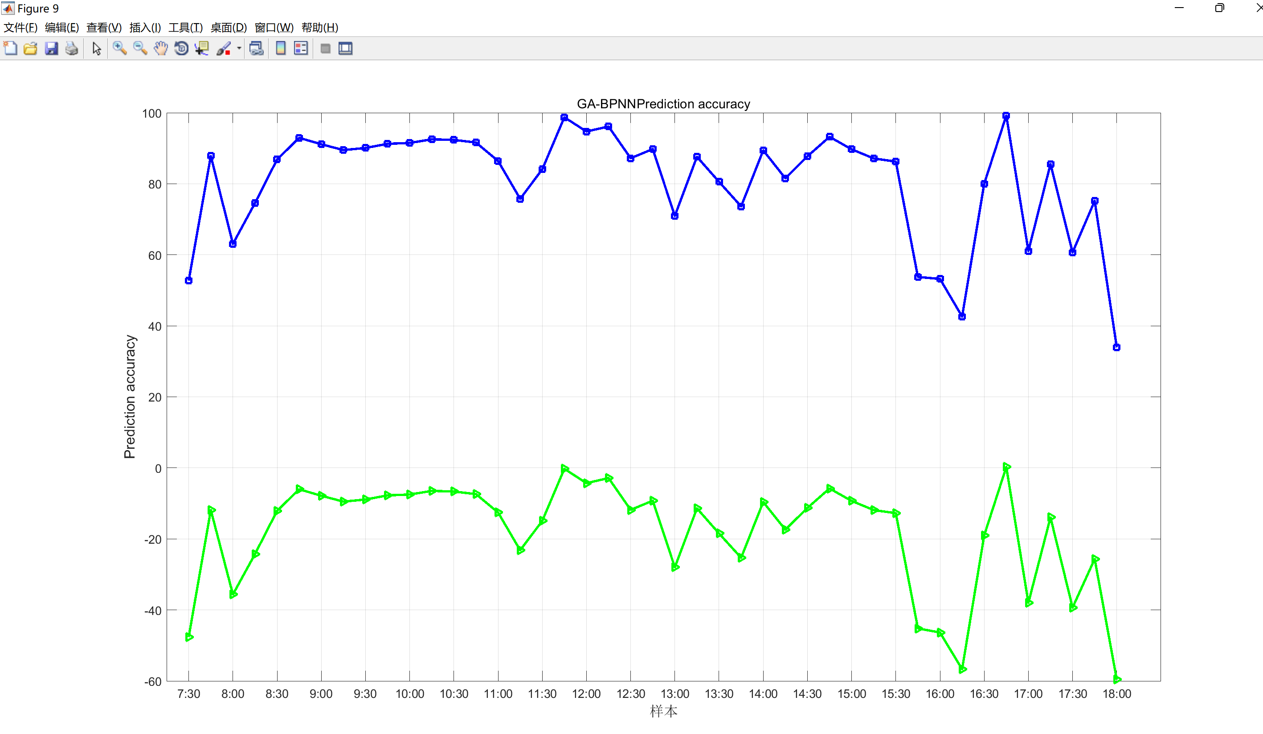Click the Show Plot Tools button
This screenshot has height=734, width=1263.
(x=345, y=49)
